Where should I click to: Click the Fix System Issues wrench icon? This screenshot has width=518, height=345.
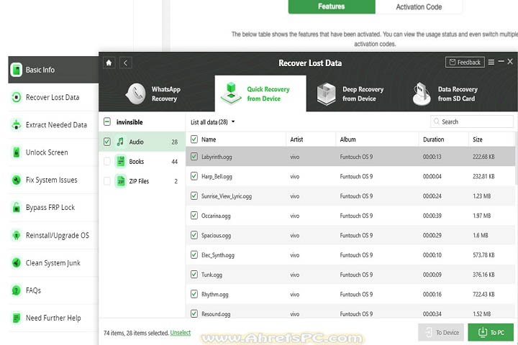coord(16,180)
